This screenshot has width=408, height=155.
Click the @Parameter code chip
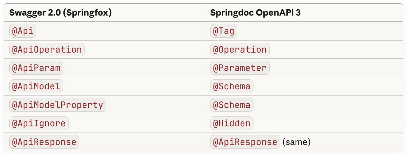coord(240,68)
